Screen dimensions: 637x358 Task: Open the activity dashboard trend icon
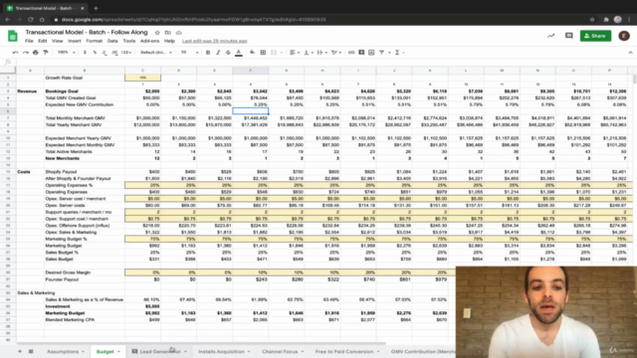(x=550, y=36)
